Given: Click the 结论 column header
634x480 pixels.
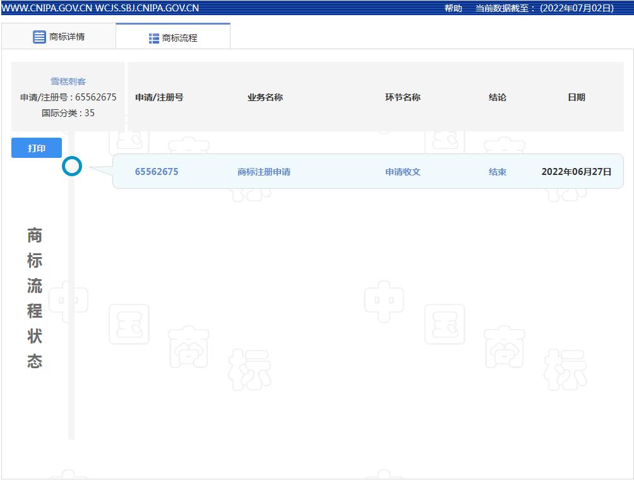Looking at the screenshot, I should coord(498,97).
